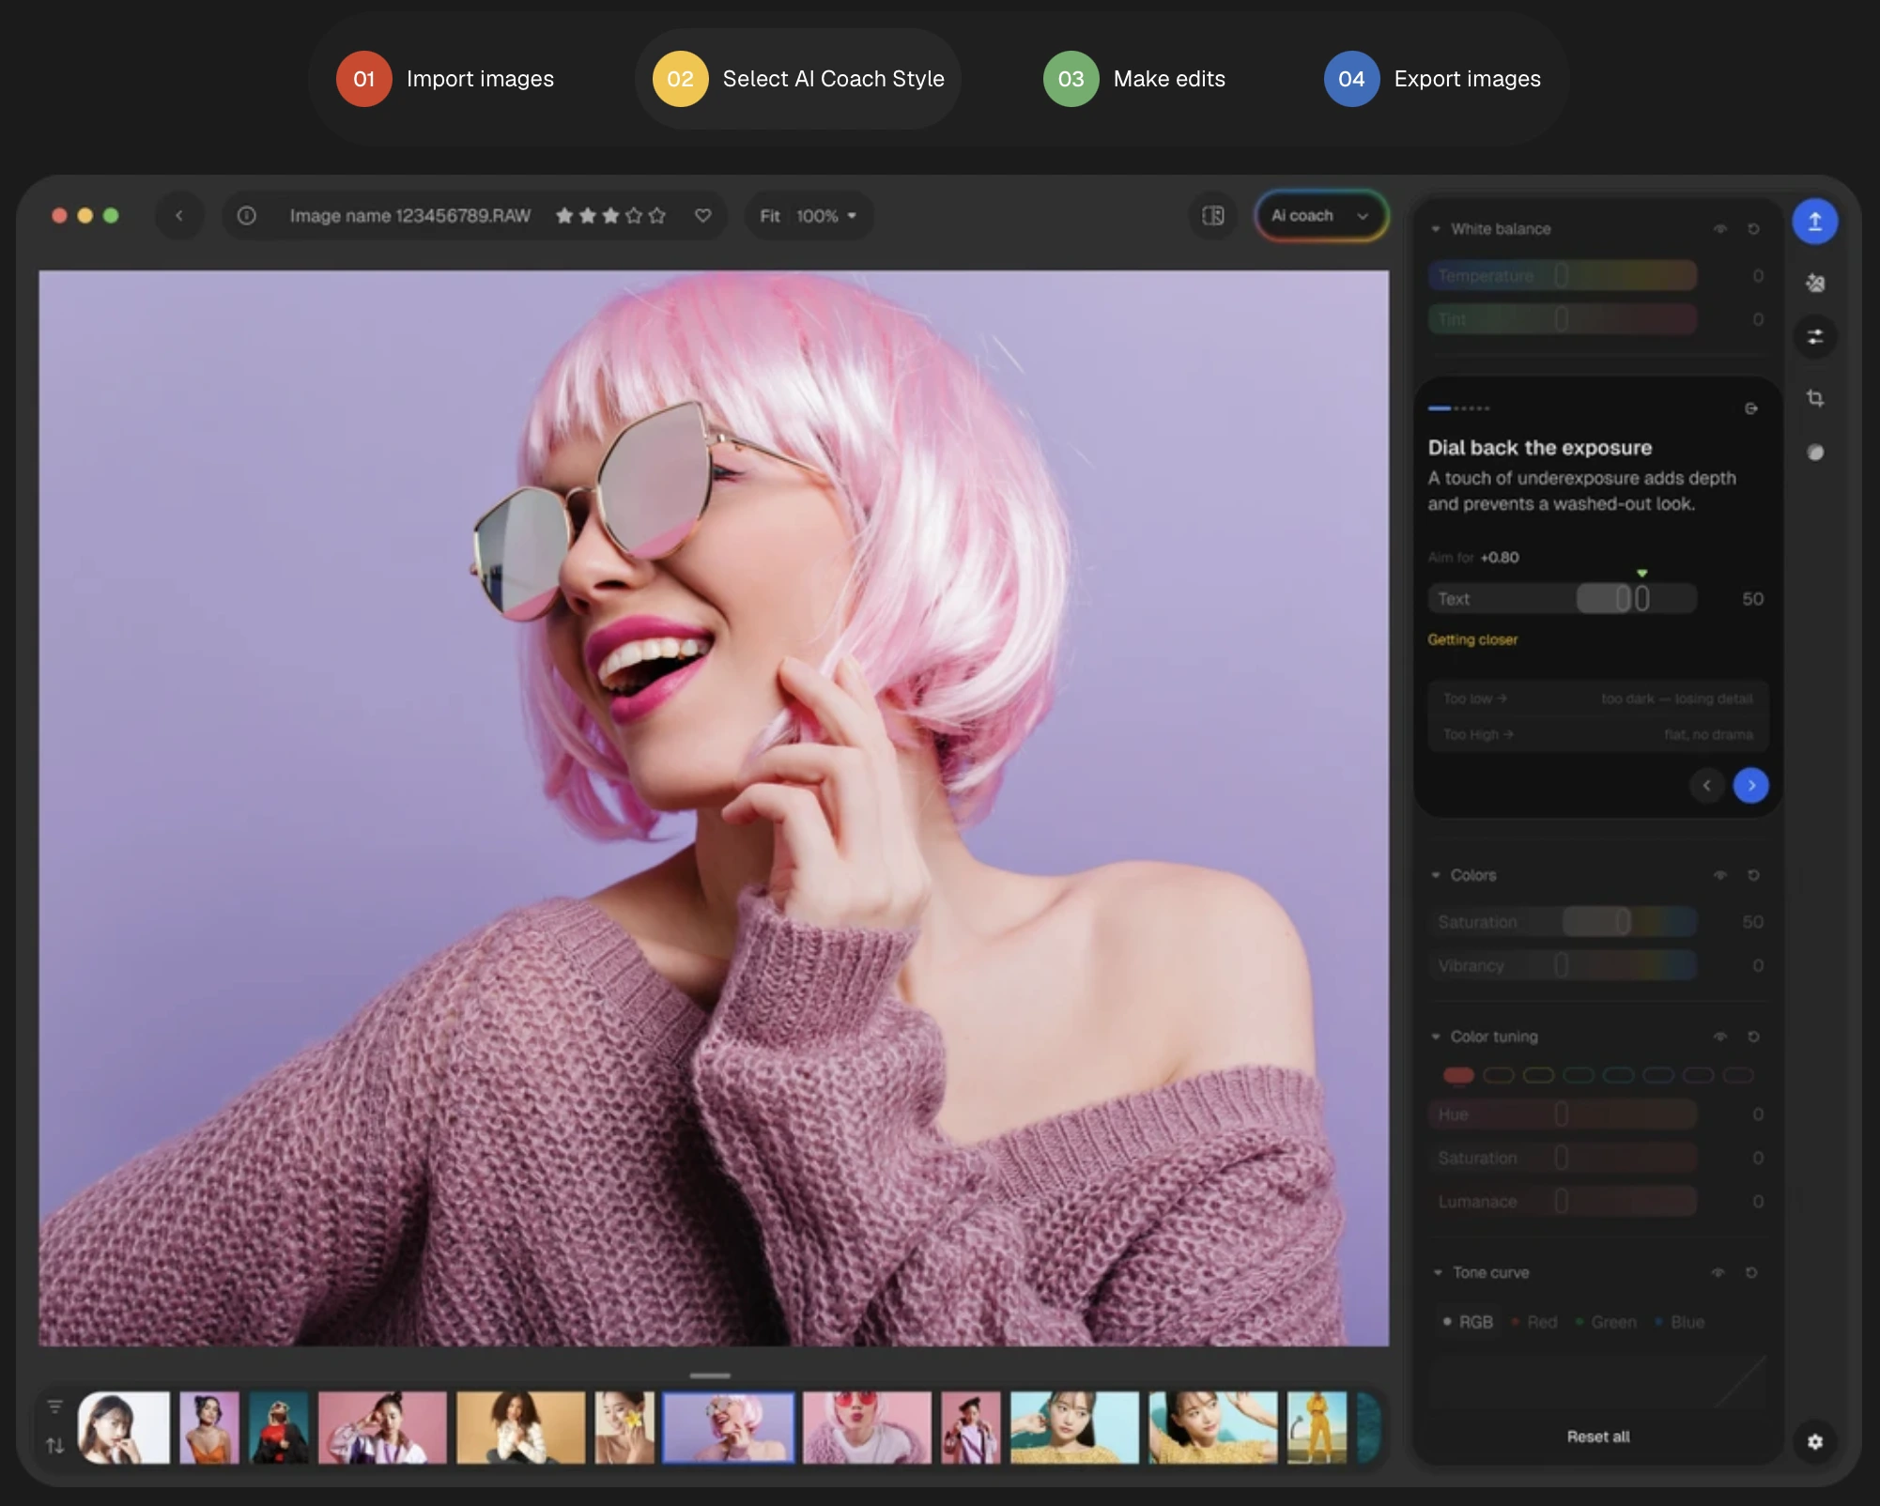
Task: Select the red color tuning swatch
Action: click(1458, 1075)
